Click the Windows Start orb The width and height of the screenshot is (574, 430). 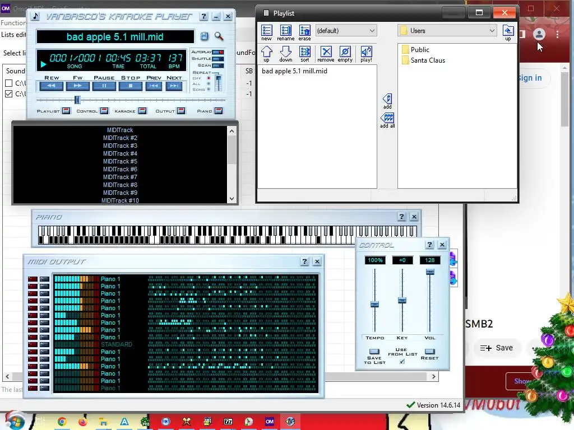click(15, 420)
